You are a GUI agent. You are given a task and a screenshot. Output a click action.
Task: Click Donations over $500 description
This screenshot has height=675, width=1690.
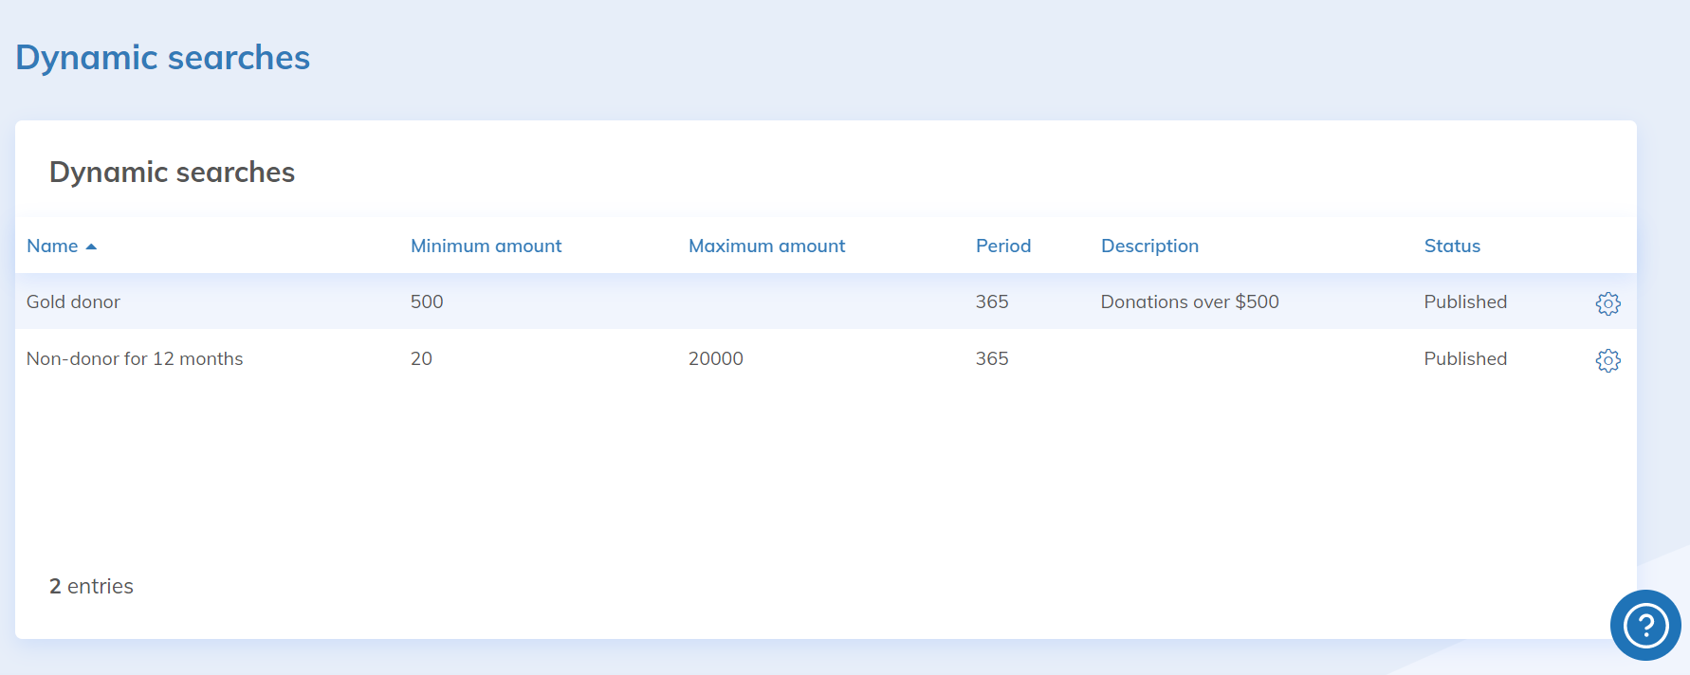tap(1189, 302)
